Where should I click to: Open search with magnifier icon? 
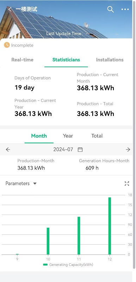point(111,9)
